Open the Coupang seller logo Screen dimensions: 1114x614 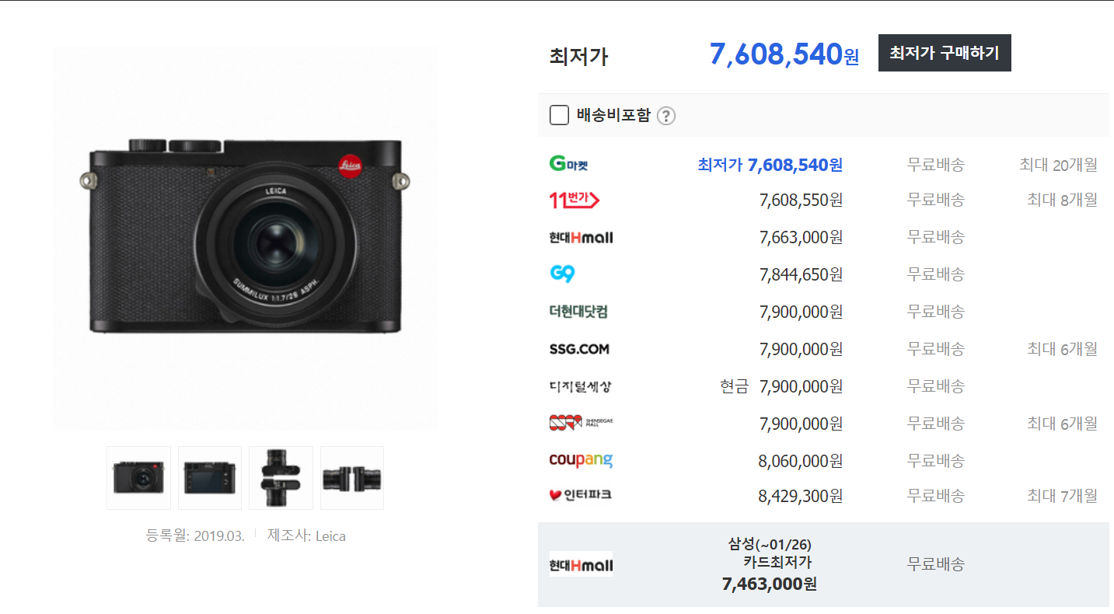coord(580,460)
